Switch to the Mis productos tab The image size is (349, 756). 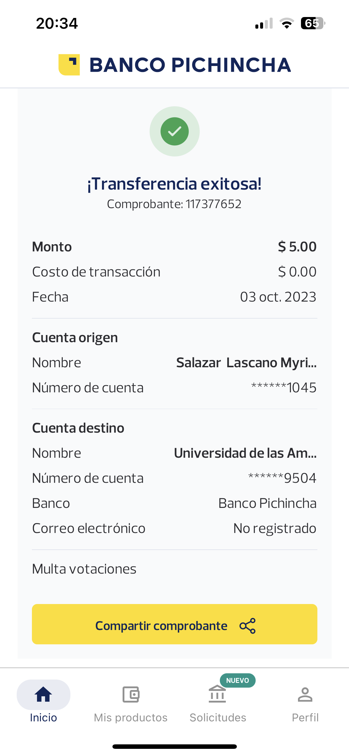[131, 717]
